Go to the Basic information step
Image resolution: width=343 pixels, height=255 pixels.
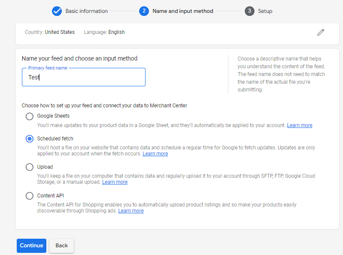pos(86,11)
